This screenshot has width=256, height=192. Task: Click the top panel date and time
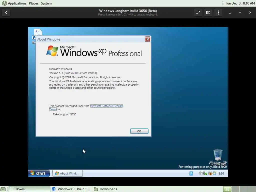point(240,3)
